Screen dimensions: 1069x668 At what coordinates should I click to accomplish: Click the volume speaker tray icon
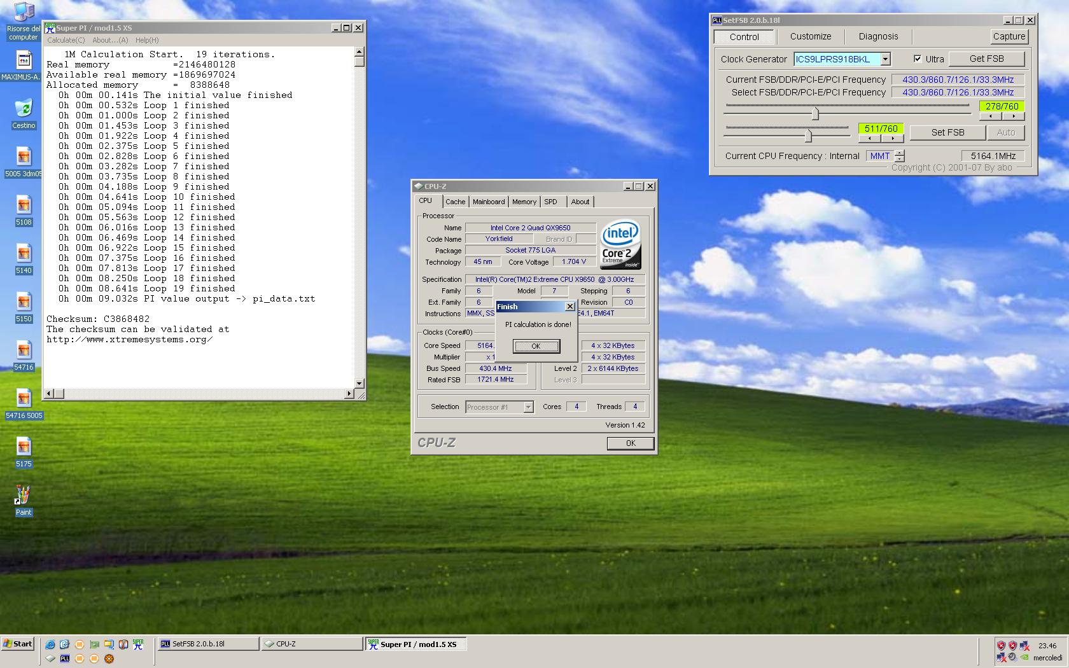coord(1012,657)
